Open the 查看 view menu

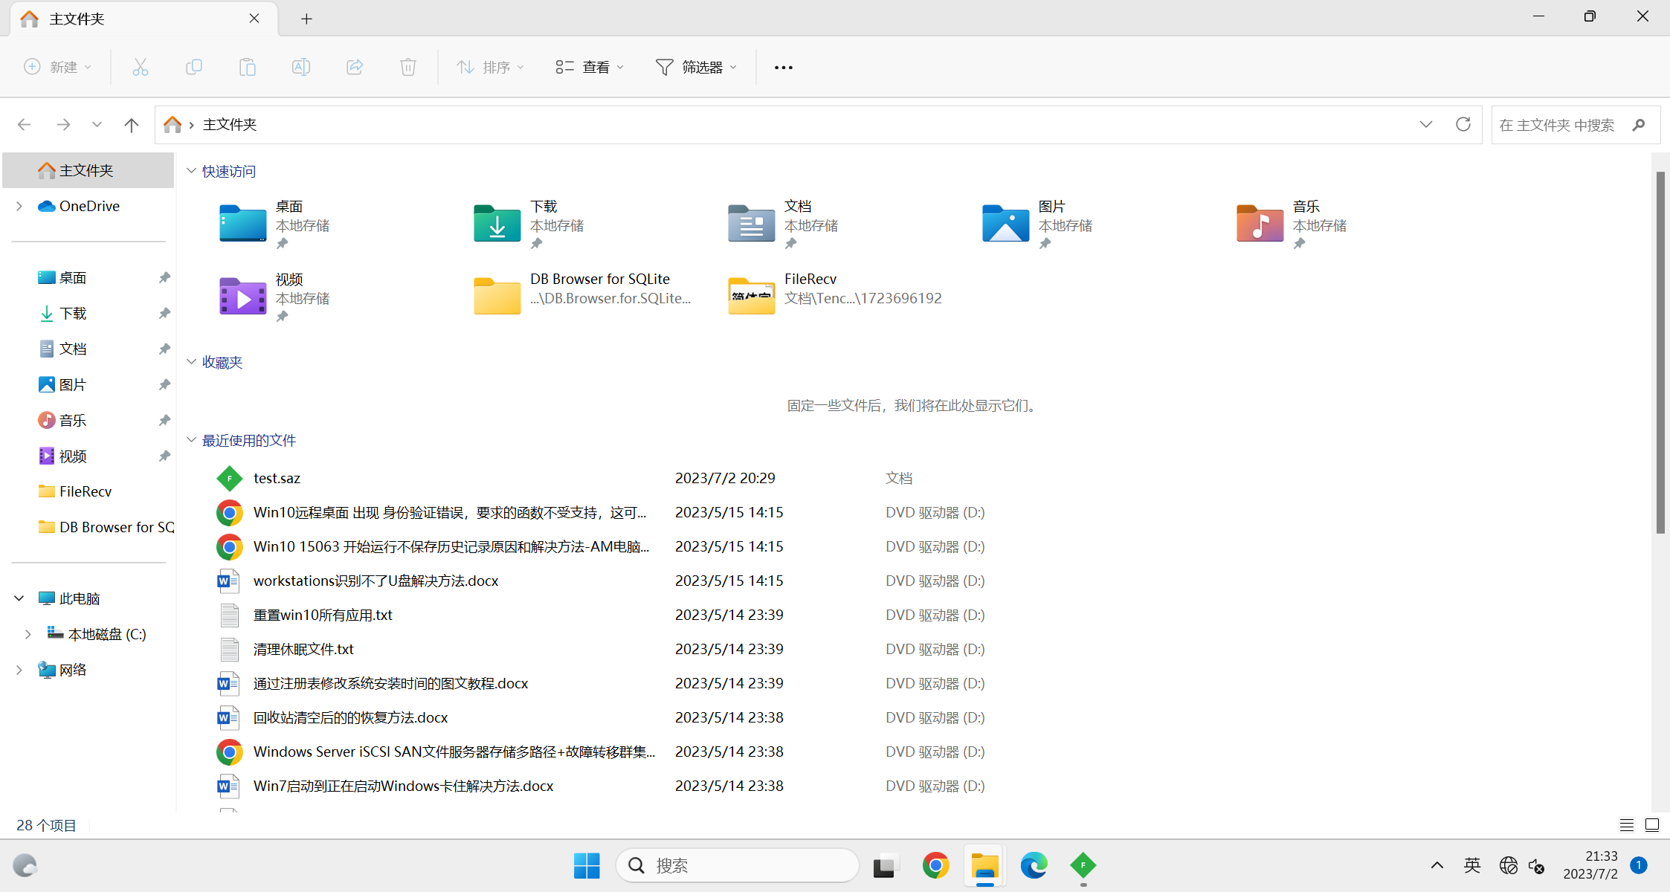[590, 67]
